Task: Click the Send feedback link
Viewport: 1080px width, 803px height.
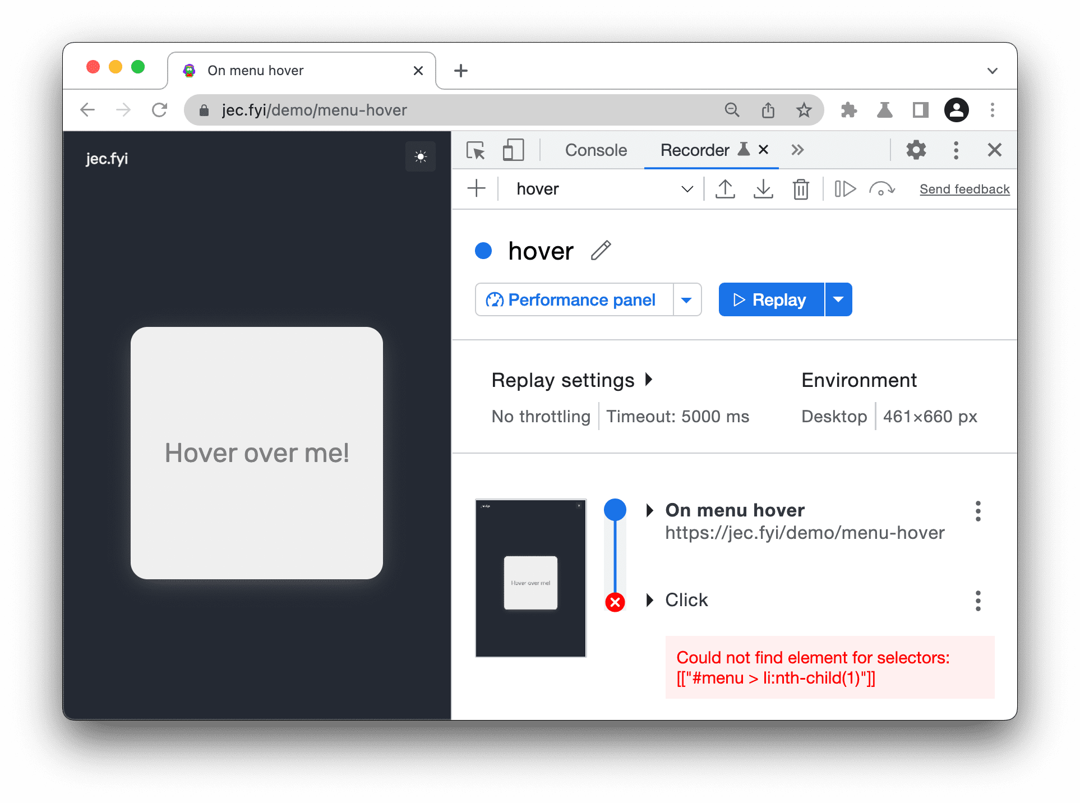Action: 964,188
